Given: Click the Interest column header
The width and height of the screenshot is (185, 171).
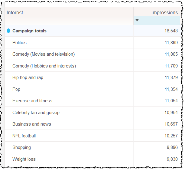Looking at the screenshot, I should click(x=15, y=13).
